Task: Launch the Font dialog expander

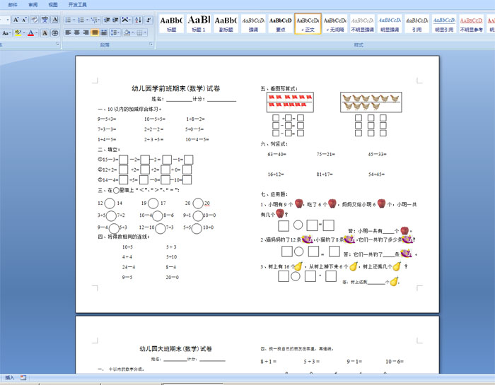Action: point(57,45)
